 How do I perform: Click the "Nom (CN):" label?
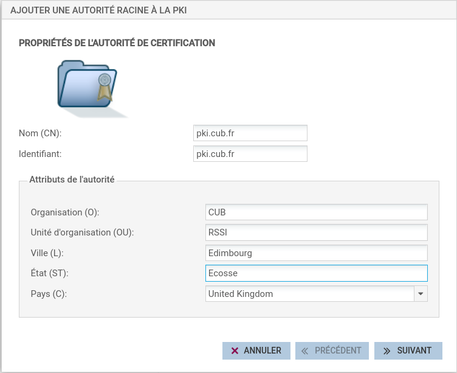pyautogui.click(x=41, y=133)
